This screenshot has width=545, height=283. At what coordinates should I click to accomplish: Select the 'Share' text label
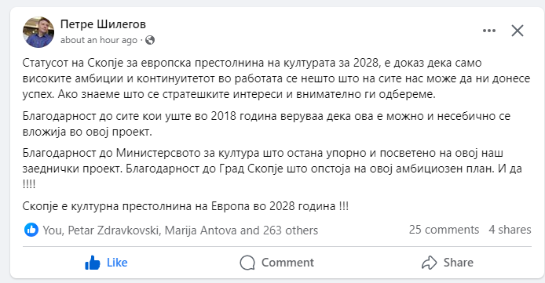coord(458,263)
